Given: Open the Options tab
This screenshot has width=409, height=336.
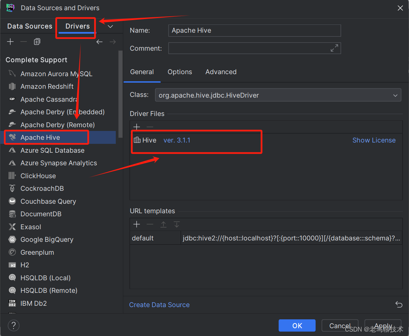Looking at the screenshot, I should (x=180, y=72).
